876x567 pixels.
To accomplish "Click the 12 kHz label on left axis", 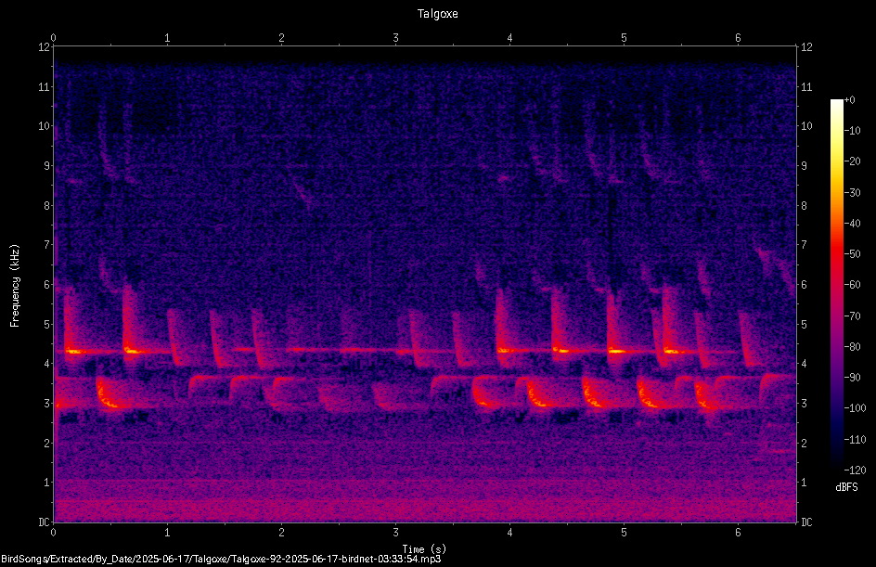I will [x=45, y=47].
